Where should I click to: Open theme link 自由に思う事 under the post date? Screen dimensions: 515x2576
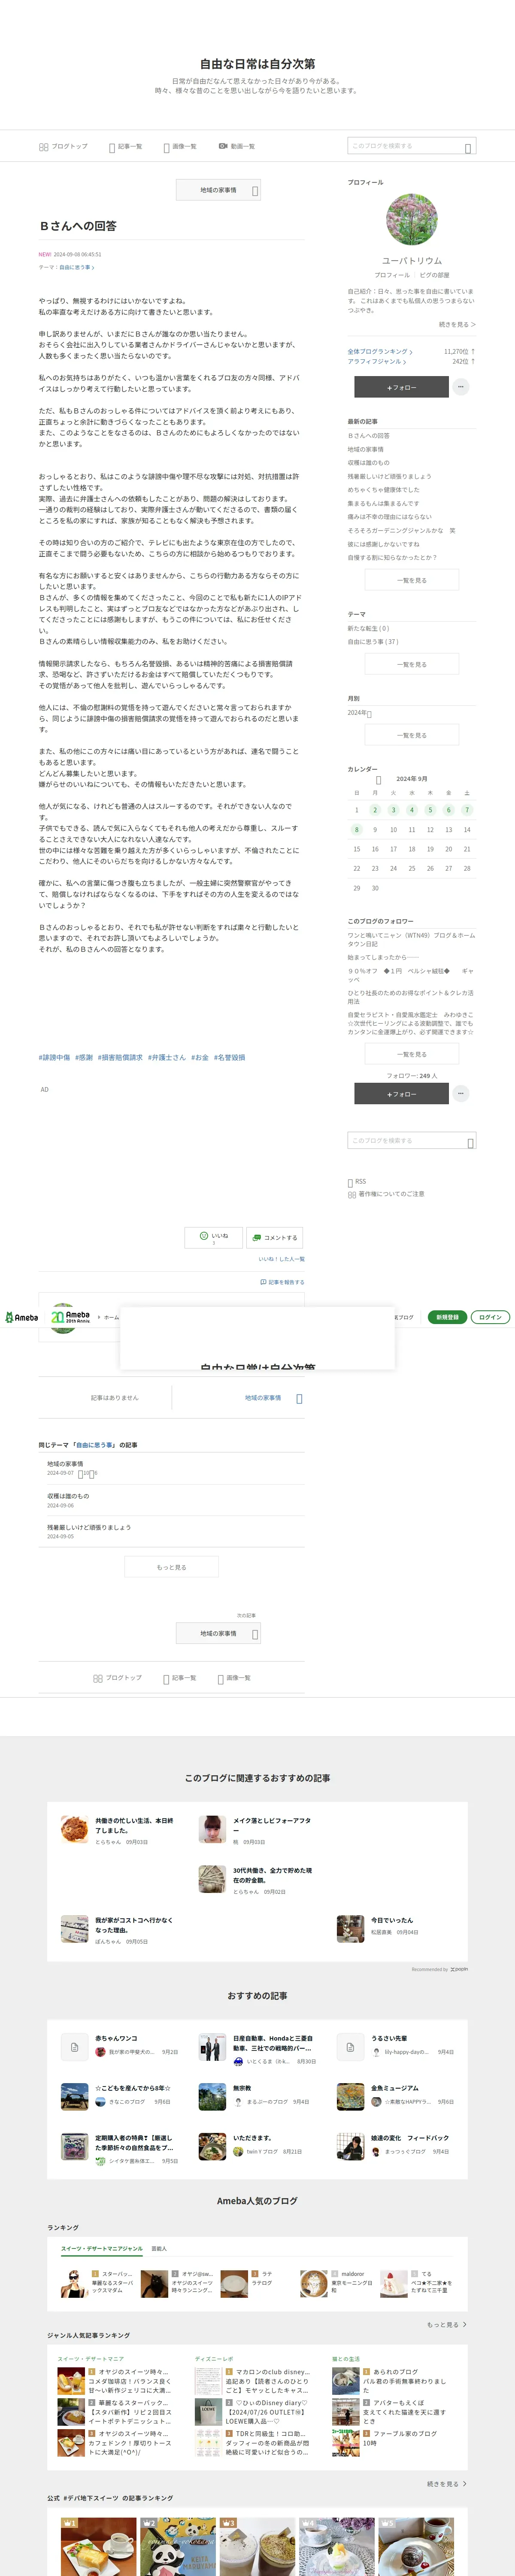click(x=77, y=267)
